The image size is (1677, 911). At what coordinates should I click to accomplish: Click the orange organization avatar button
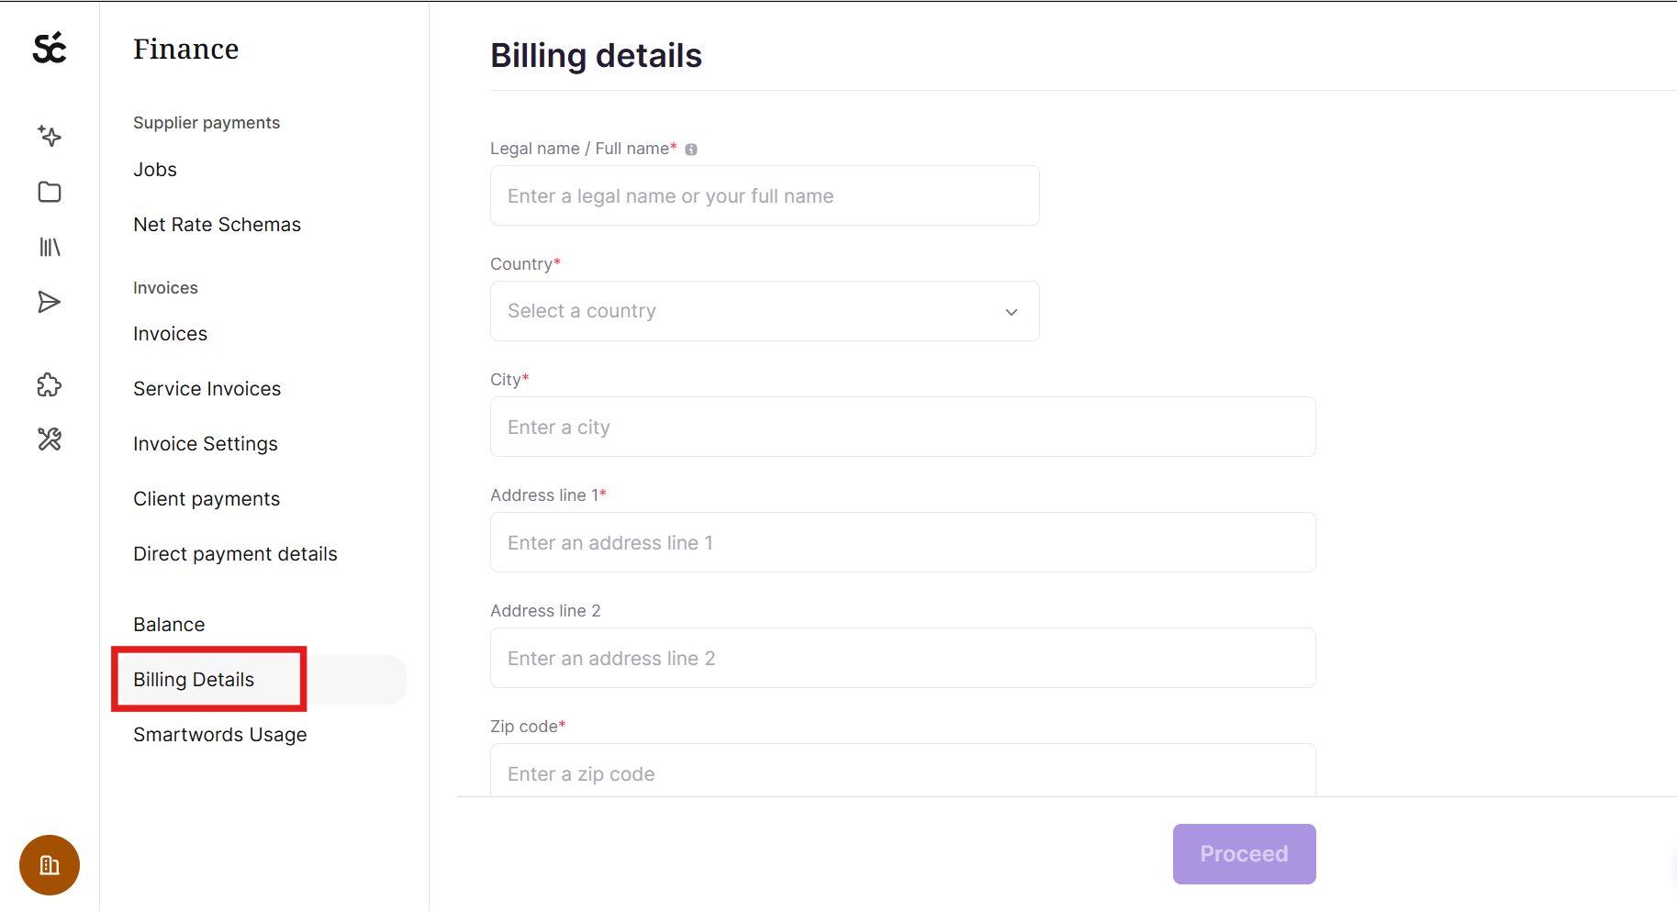pyautogui.click(x=50, y=865)
